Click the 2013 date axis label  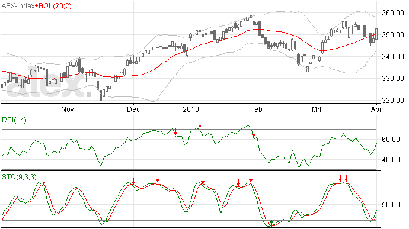point(191,109)
